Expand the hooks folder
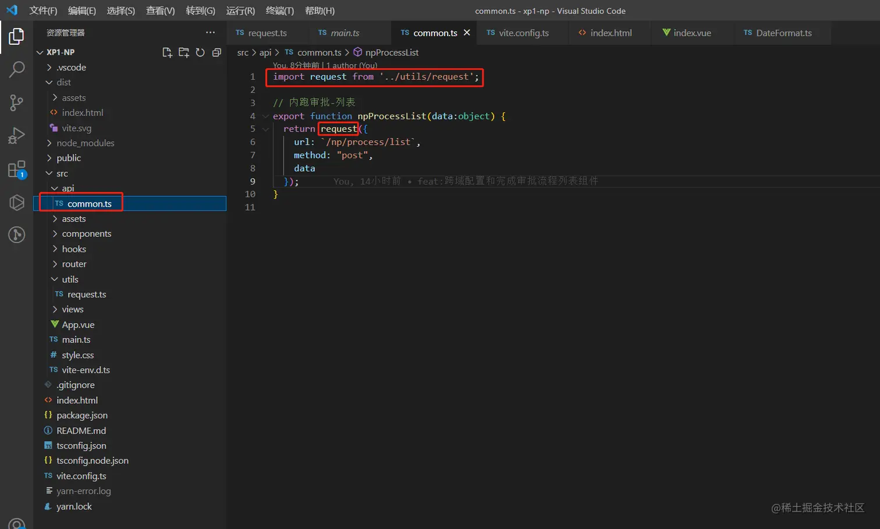Image resolution: width=880 pixels, height=529 pixels. tap(55, 249)
